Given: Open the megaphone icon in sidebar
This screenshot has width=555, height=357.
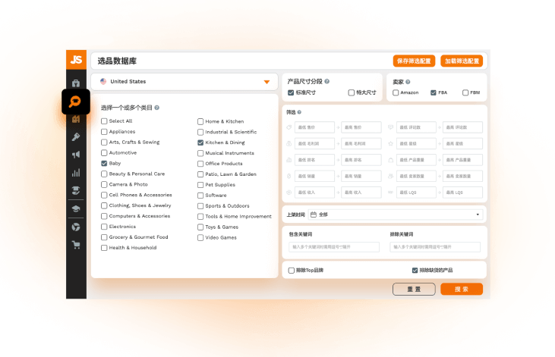Looking at the screenshot, I should [76, 155].
